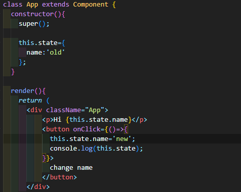This screenshot has width=241, height=192.
Task: Click the 'change name' button text
Action: click(71, 168)
